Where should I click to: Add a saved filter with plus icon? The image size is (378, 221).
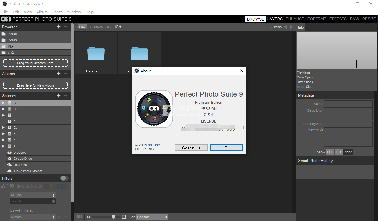tap(59, 217)
